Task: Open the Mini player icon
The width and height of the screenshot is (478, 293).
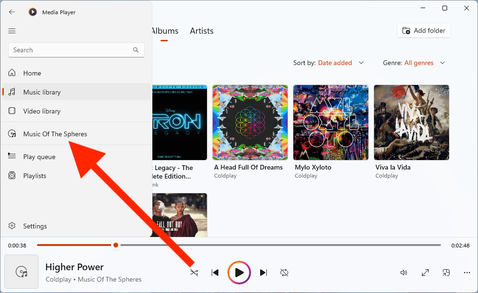Action: [446, 272]
